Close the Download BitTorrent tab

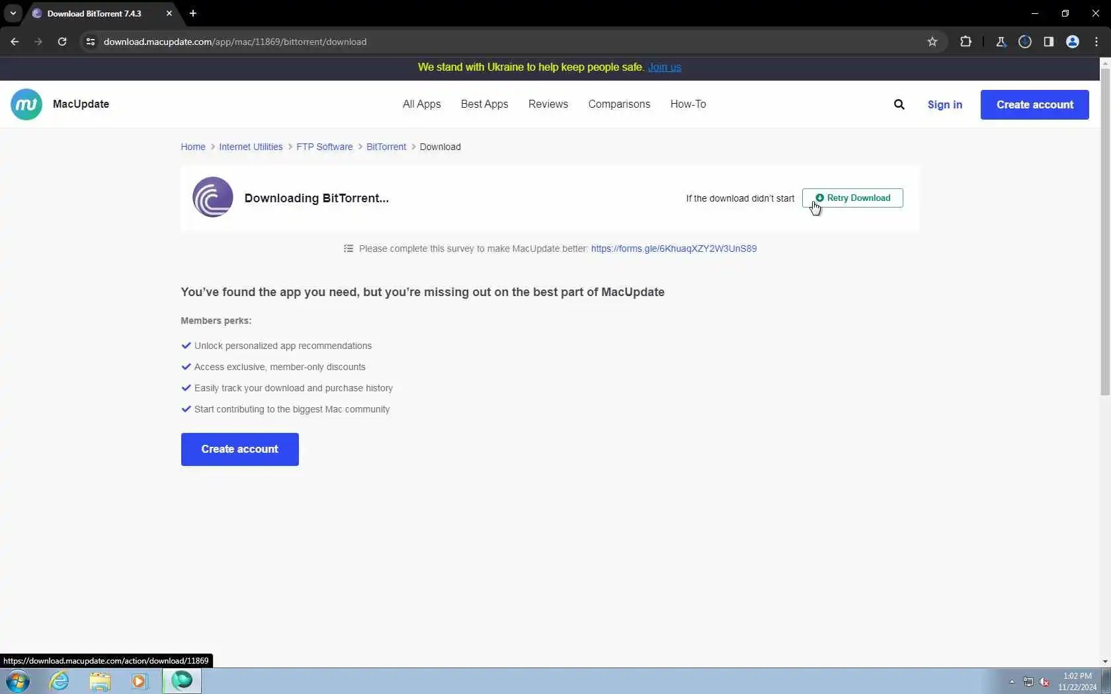[x=169, y=13]
